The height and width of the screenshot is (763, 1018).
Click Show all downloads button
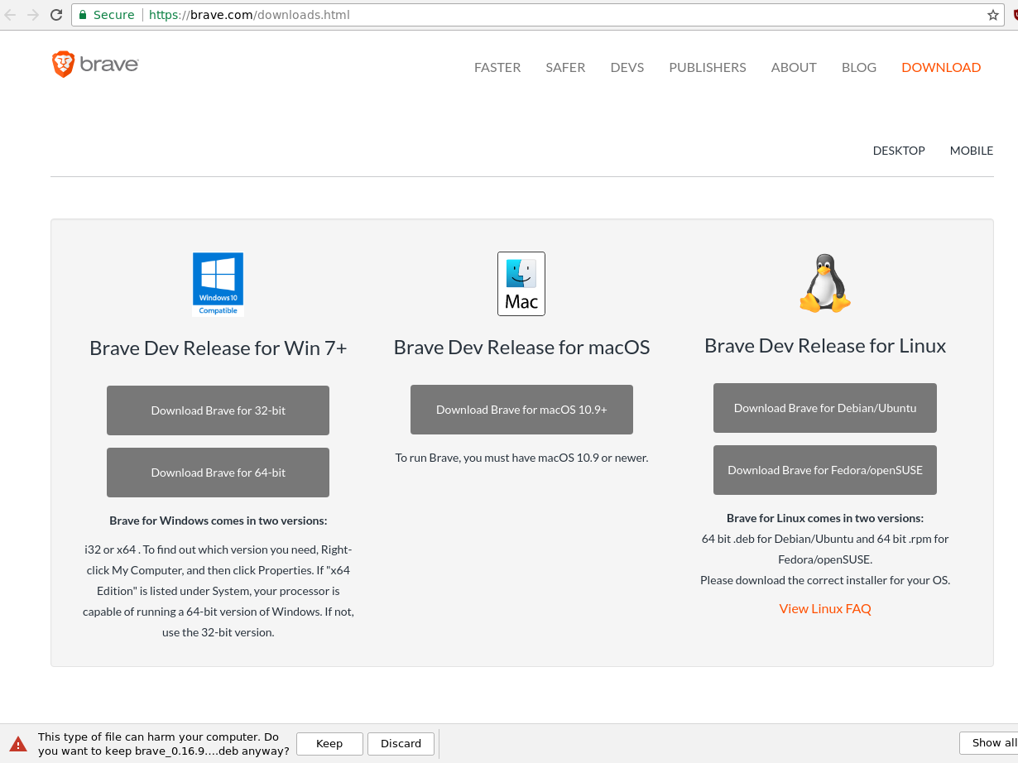tap(990, 743)
